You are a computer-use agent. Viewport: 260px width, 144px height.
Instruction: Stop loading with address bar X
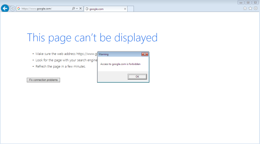coord(80,8)
